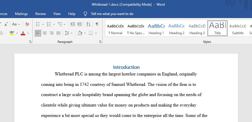Apply red font color

tap(23, 33)
